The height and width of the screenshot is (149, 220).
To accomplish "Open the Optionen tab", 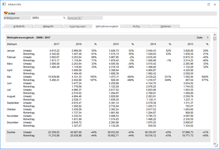I will (165, 26).
